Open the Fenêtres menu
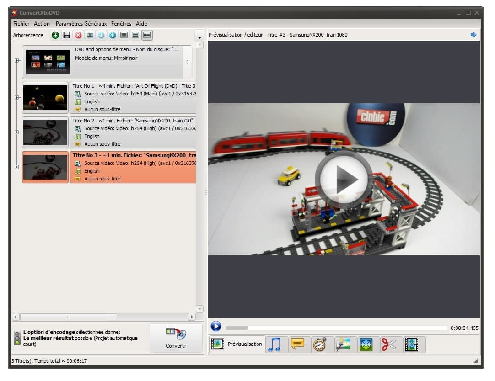Screen dimensions: 495x381 [x=121, y=24]
